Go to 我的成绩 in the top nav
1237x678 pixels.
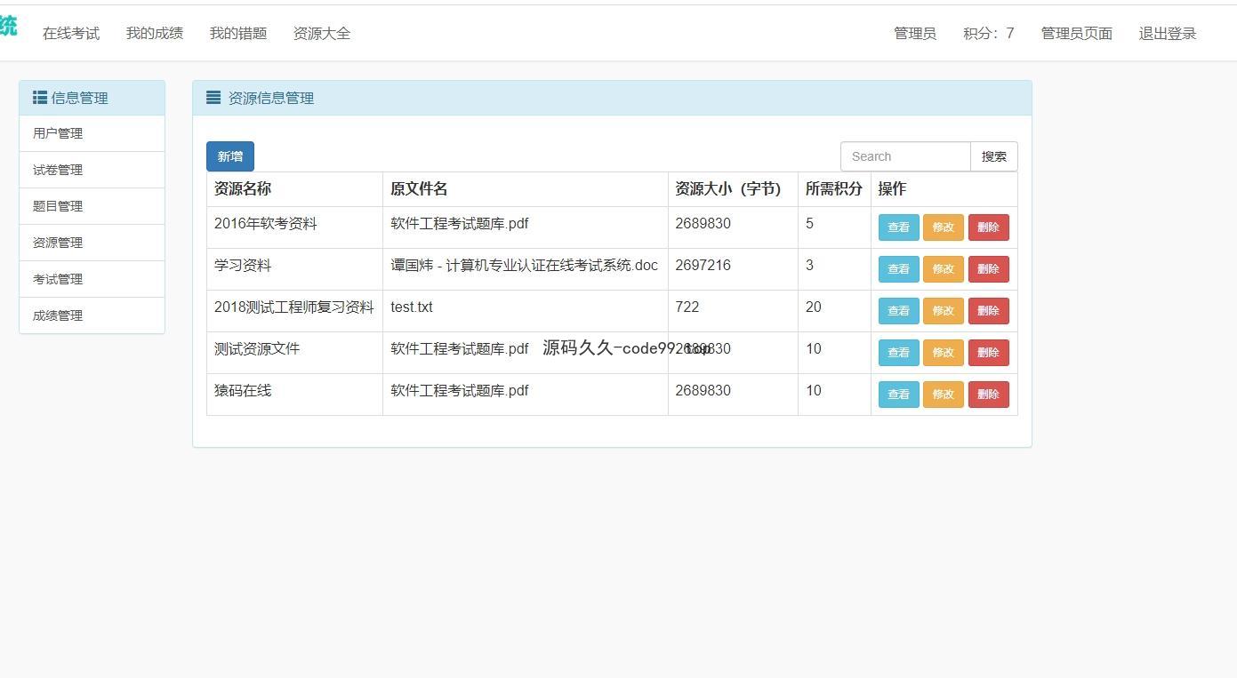coord(155,33)
